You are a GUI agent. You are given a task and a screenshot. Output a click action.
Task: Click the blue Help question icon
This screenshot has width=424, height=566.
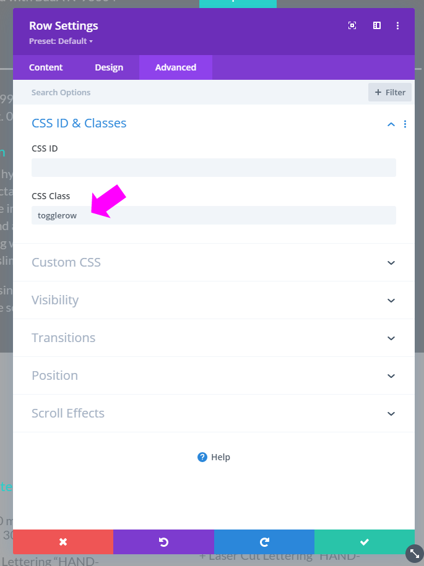click(x=202, y=457)
